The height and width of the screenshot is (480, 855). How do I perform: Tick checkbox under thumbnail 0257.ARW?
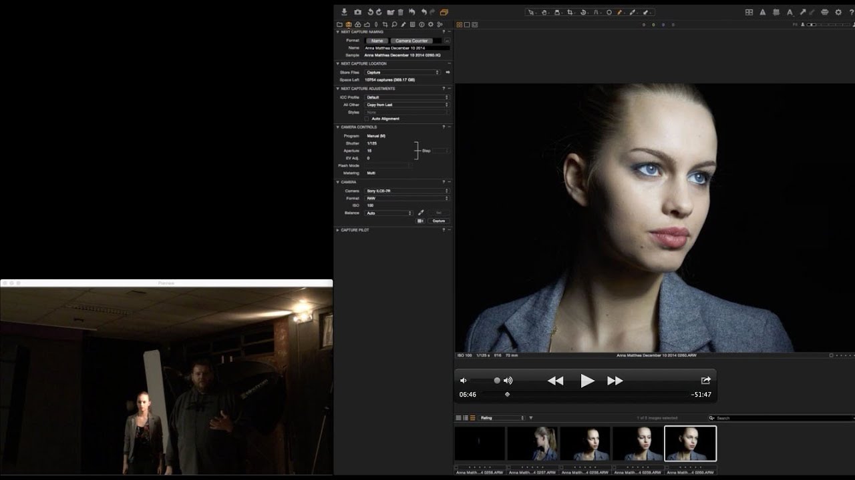pos(508,467)
